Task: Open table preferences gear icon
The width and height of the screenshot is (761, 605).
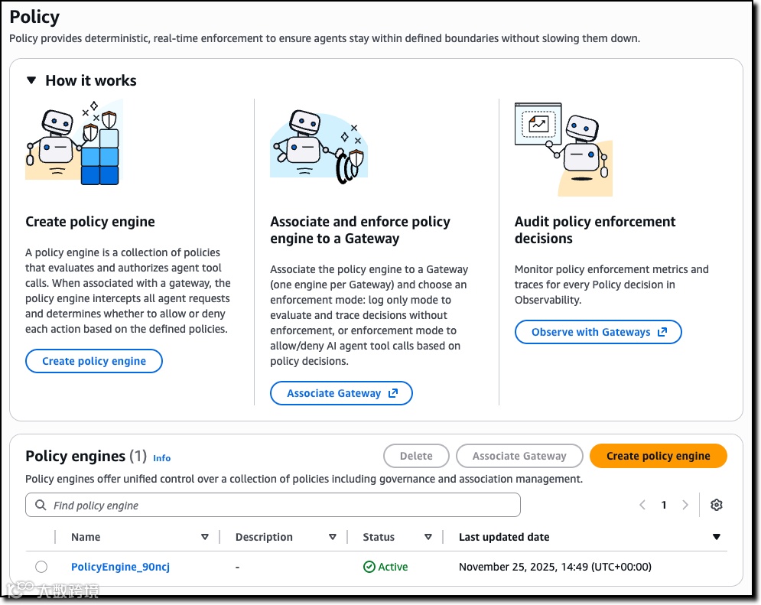Action: point(717,505)
